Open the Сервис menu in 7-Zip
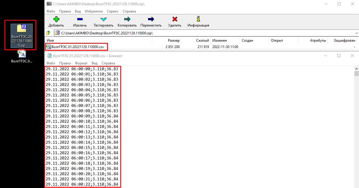This screenshot has height=188, width=359. (113, 11)
